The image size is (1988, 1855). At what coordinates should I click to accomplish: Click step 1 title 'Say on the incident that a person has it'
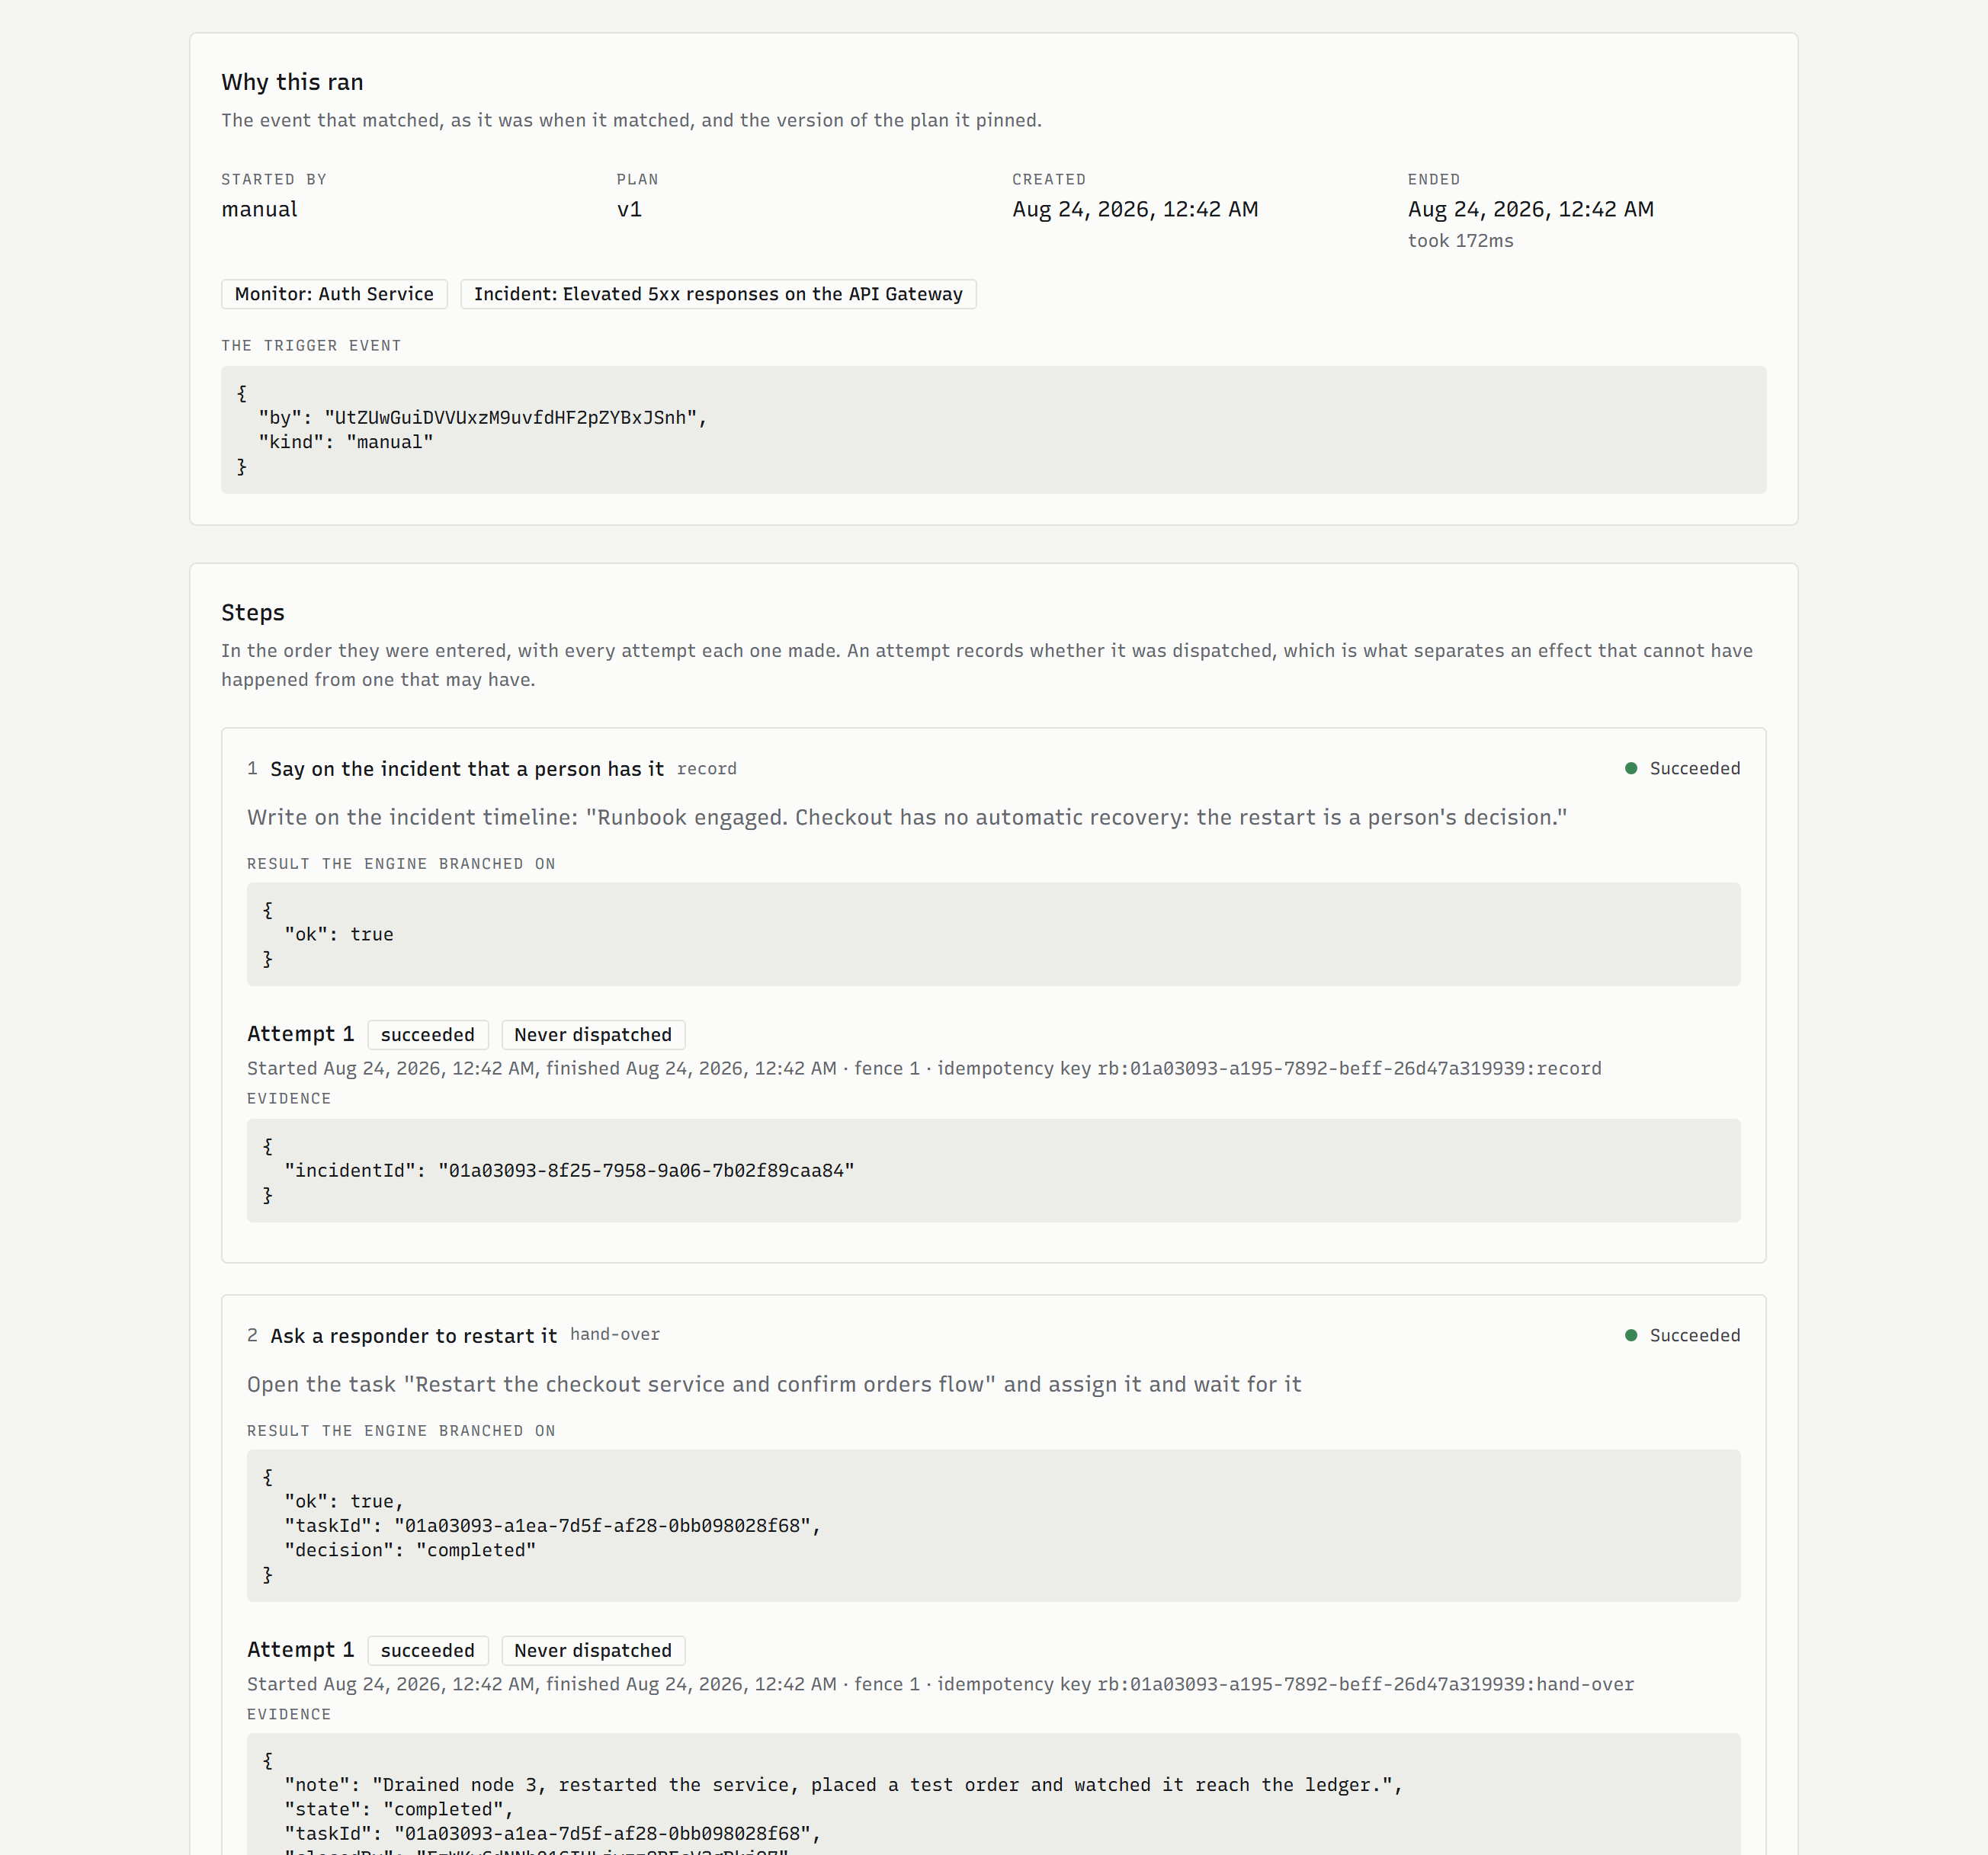point(467,769)
